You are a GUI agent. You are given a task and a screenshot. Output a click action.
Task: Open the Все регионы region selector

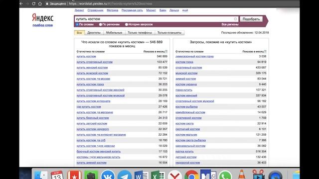(230, 24)
